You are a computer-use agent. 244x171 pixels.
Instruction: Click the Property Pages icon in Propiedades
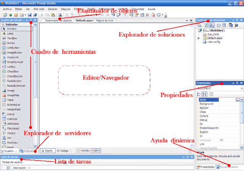click(x=211, y=94)
